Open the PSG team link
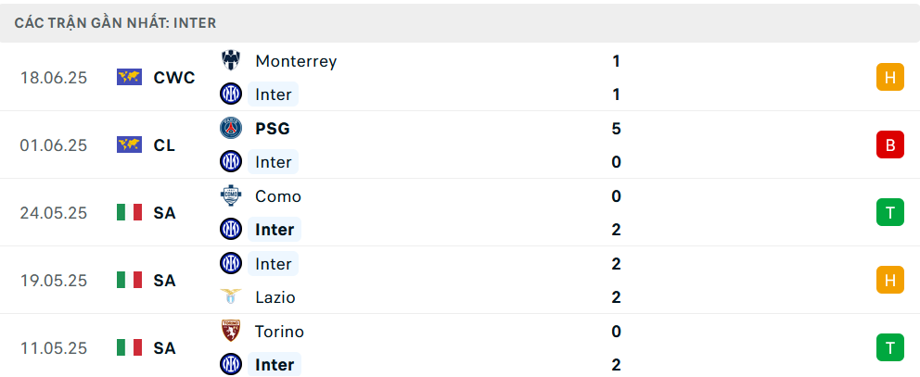The image size is (920, 377). [273, 129]
